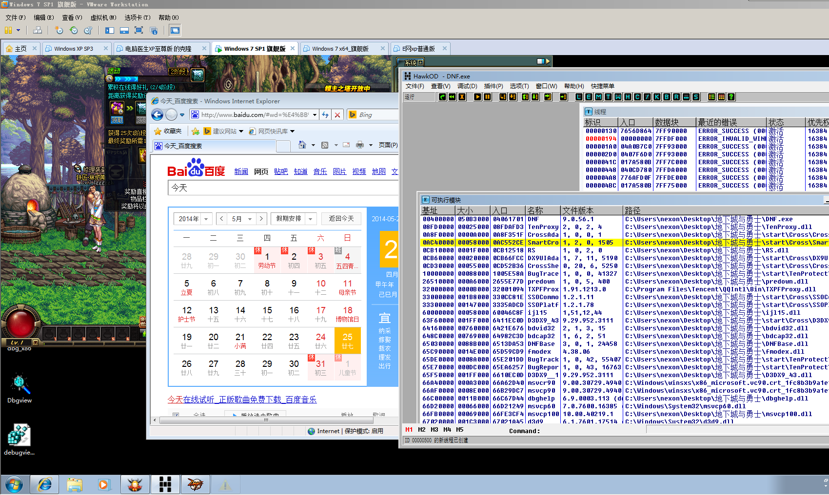Screen dimensions: 829x495
Task: Expand the IE address bar history dropdown
Action: pos(315,115)
